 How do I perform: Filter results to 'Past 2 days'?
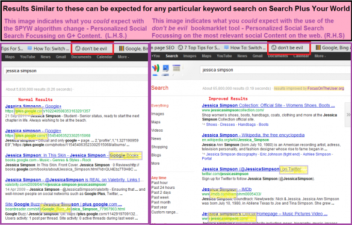click(161, 193)
